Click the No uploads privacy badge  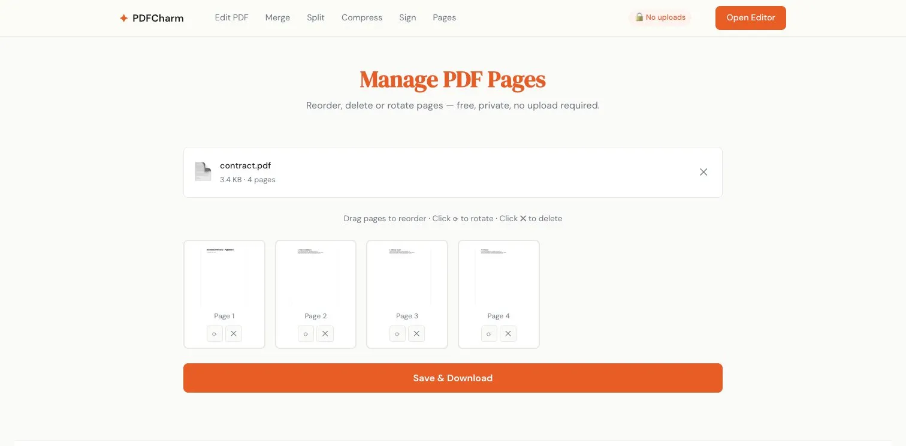[x=660, y=17]
